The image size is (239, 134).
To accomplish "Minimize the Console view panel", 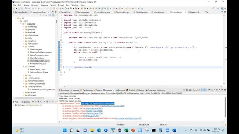I will [222, 90].
